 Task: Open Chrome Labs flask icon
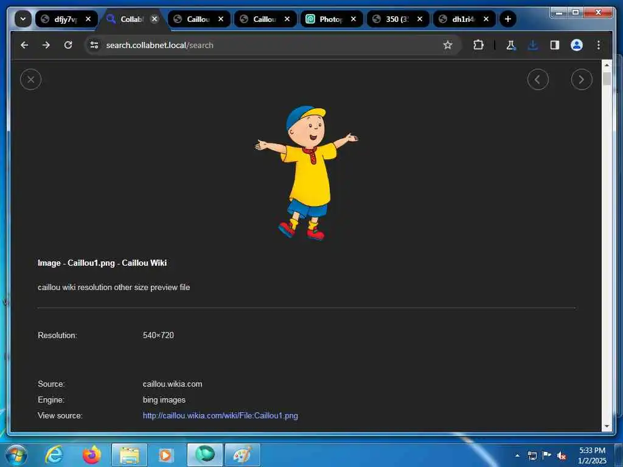click(x=511, y=45)
